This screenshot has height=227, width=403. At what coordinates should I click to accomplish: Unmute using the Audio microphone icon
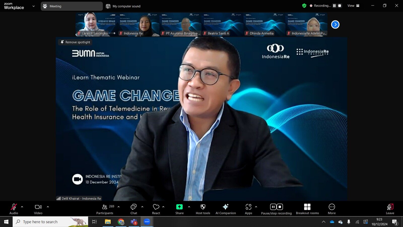(x=14, y=207)
